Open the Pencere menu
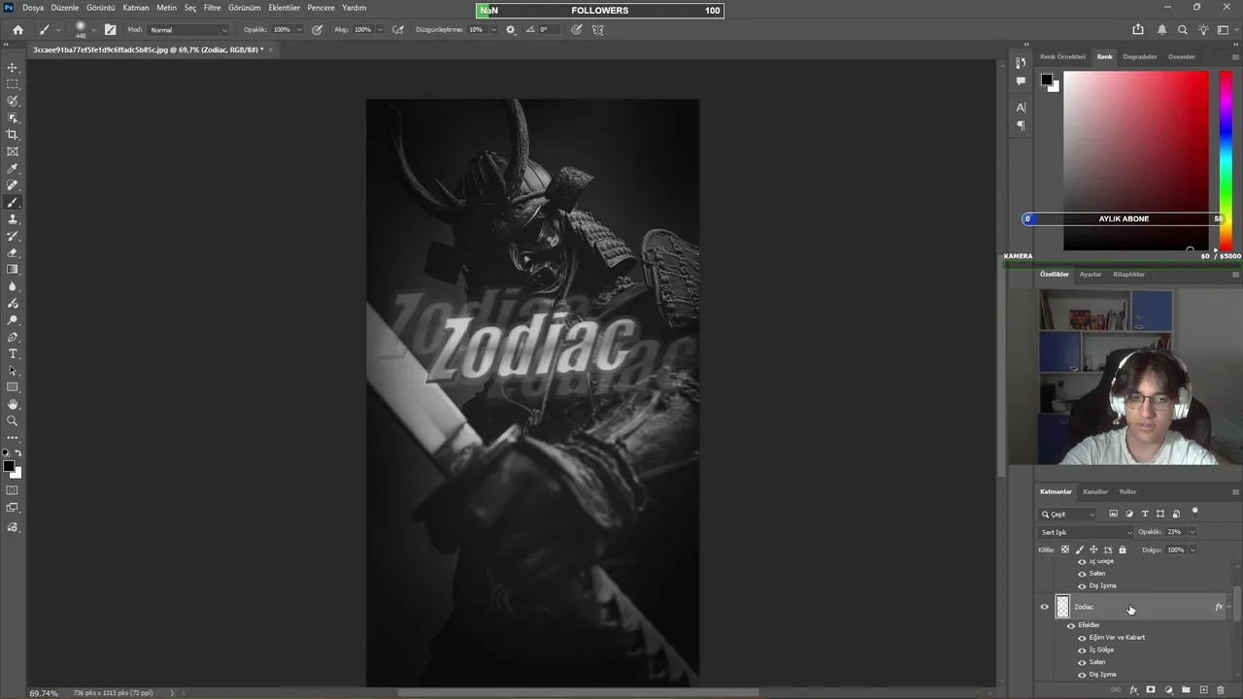1243x699 pixels. coord(320,8)
